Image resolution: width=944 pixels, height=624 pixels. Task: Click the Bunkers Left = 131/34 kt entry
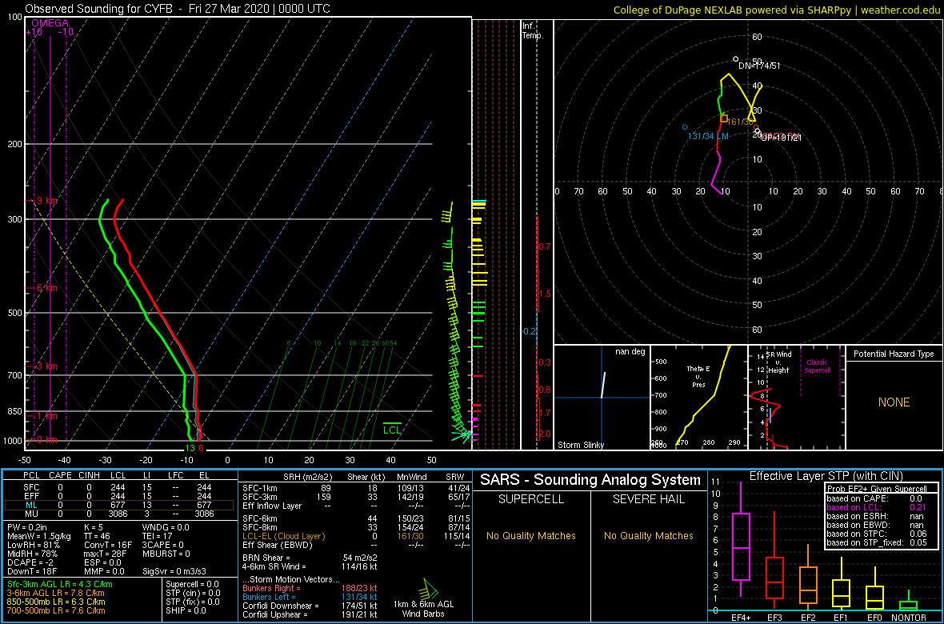click(310, 597)
